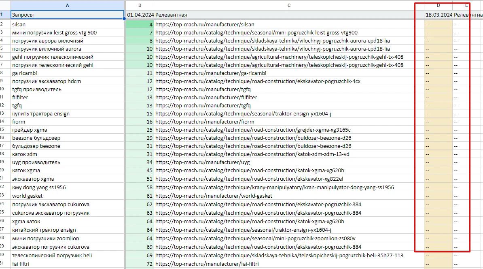Click the '01.04.2024' header cell
This screenshot has width=483, height=269.
[140, 15]
